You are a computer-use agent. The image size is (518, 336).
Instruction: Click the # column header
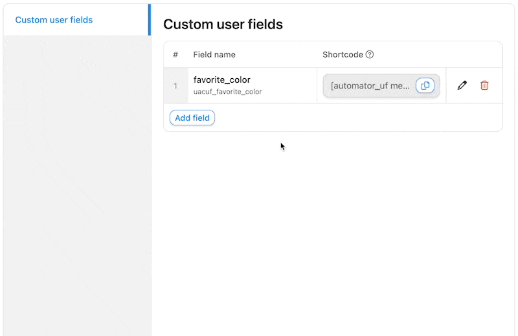click(x=175, y=55)
